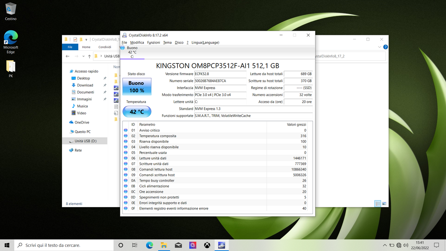Image resolution: width=446 pixels, height=251 pixels.
Task: Open the Mail app from the taskbar
Action: click(x=178, y=245)
